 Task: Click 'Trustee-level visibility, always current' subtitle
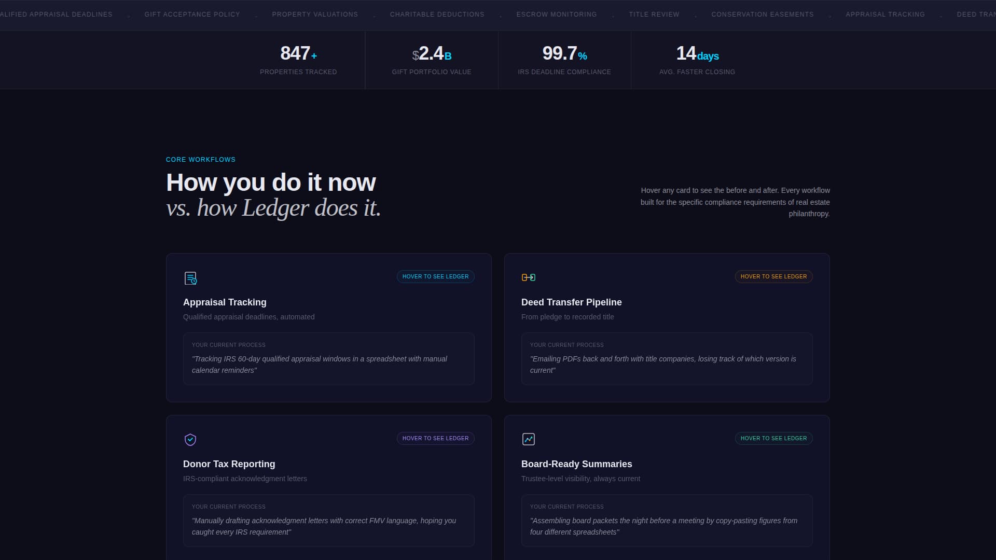(x=580, y=479)
